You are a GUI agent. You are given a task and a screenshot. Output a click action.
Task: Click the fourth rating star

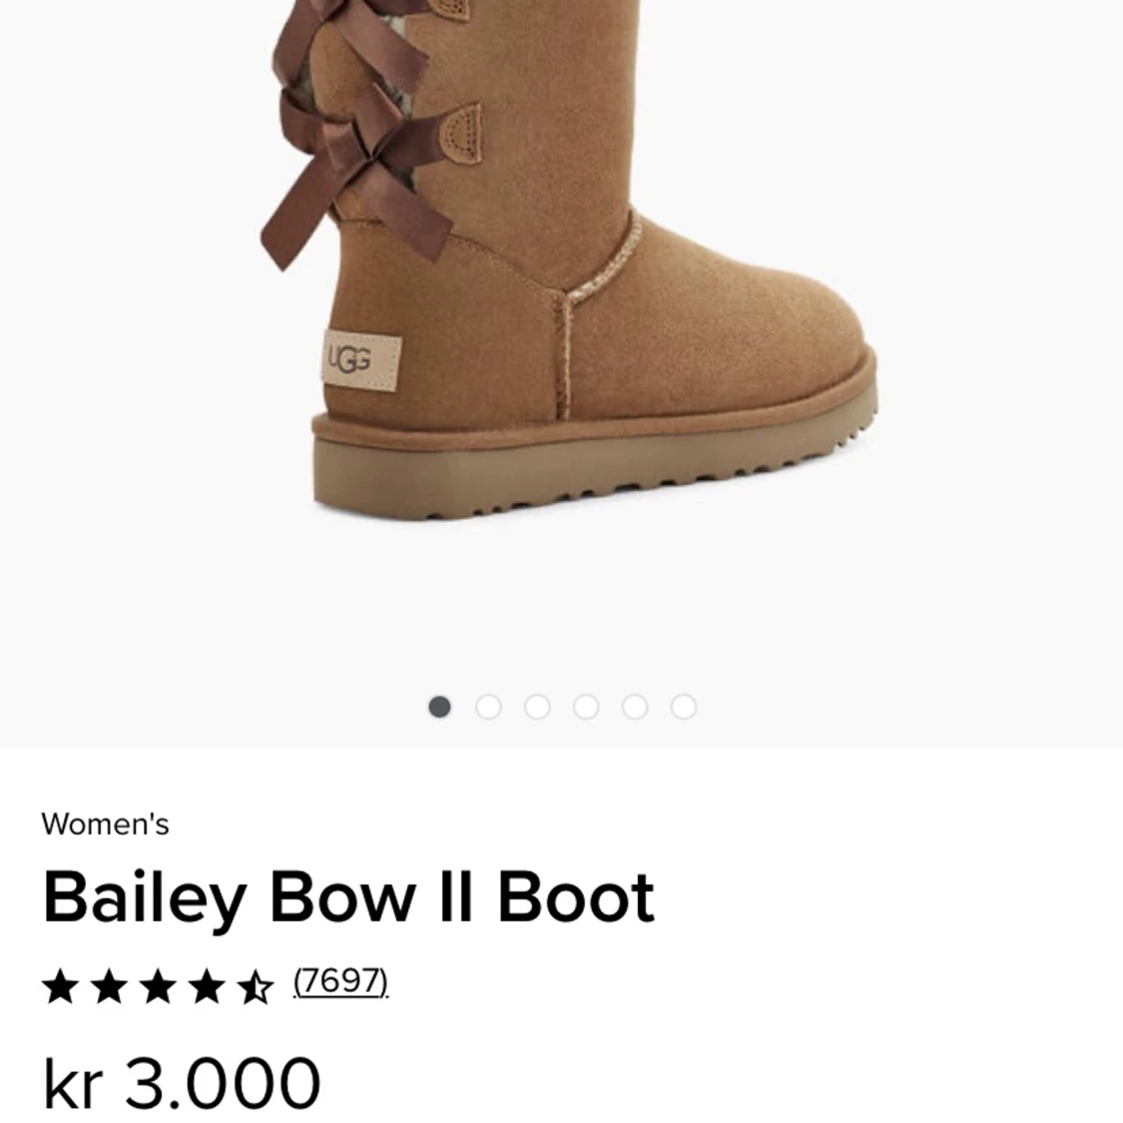coord(207,986)
